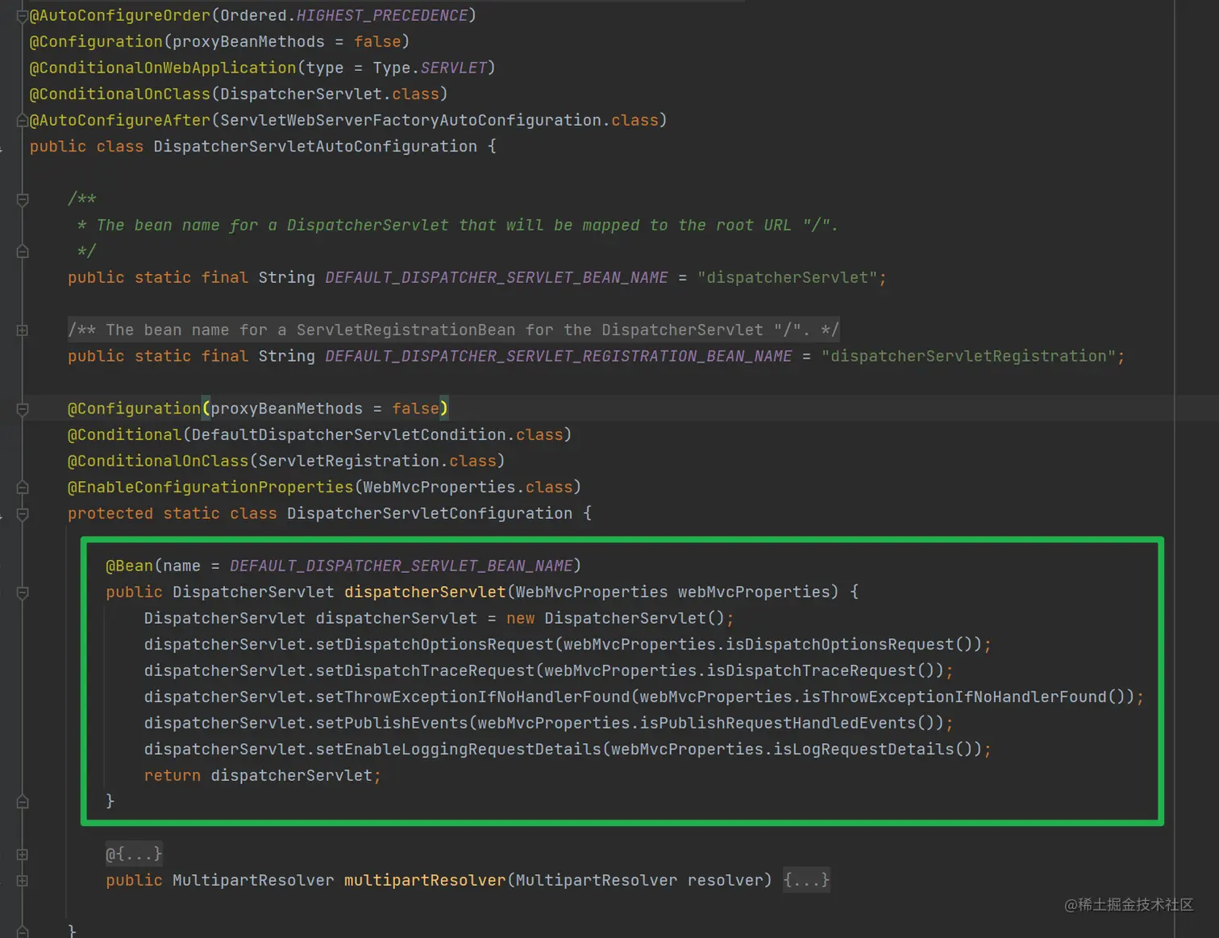Click fold end marker of dispatcherServlet method

[23, 802]
